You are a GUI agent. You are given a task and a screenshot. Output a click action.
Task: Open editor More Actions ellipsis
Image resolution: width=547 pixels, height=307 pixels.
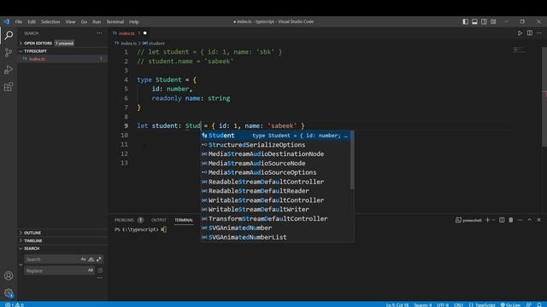tap(539, 33)
